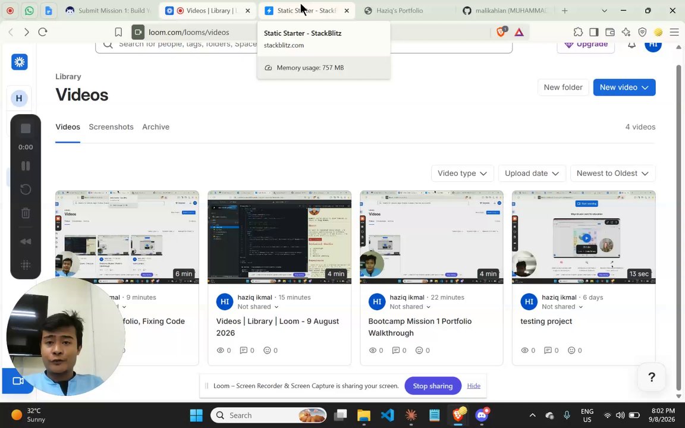Reload the page
The width and height of the screenshot is (685, 428).
coord(43,32)
